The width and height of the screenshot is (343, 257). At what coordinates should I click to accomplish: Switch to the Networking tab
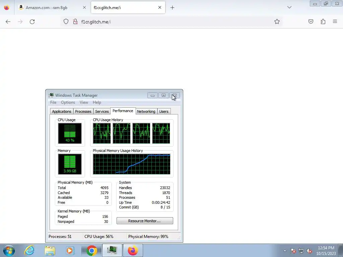[146, 111]
